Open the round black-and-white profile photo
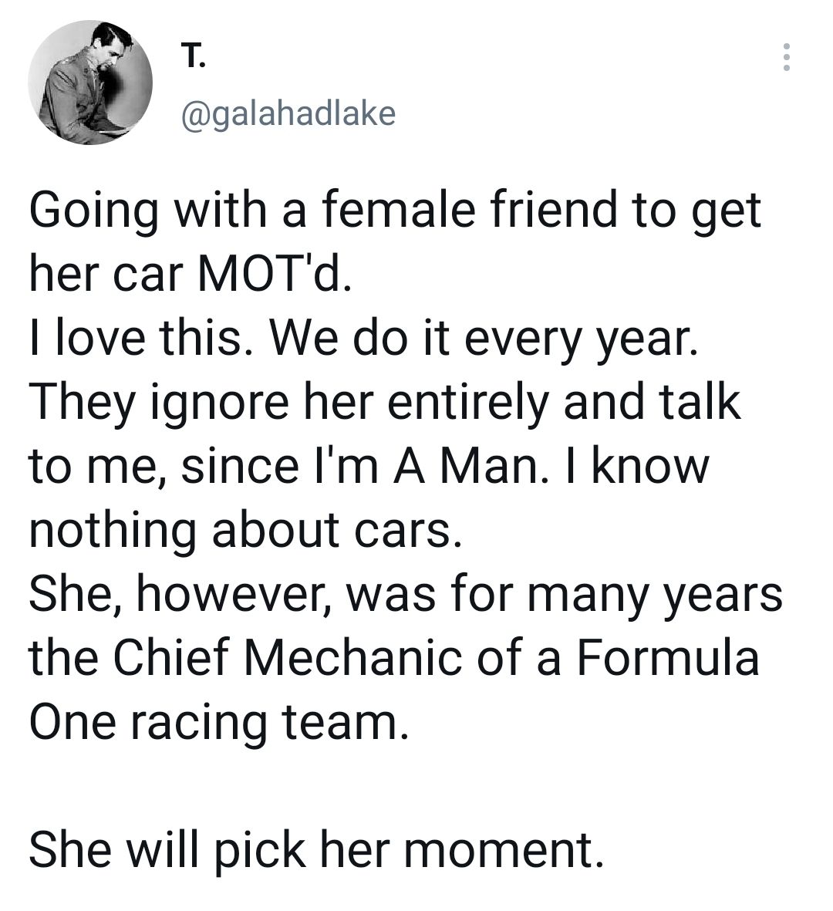This screenshot has width=833, height=911. pos(90,83)
